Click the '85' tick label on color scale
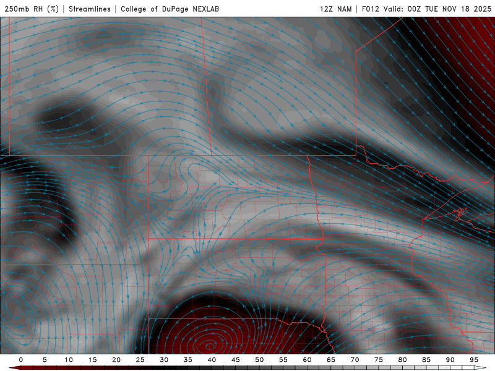This screenshot has height=371, width=495. tap(426, 360)
